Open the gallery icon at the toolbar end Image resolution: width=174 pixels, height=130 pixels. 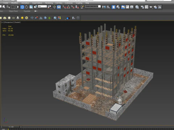pyautogui.click(x=160, y=7)
